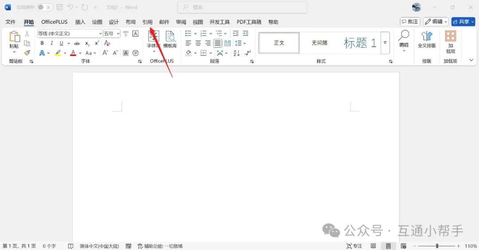
Task: Align text left
Action: click(188, 43)
